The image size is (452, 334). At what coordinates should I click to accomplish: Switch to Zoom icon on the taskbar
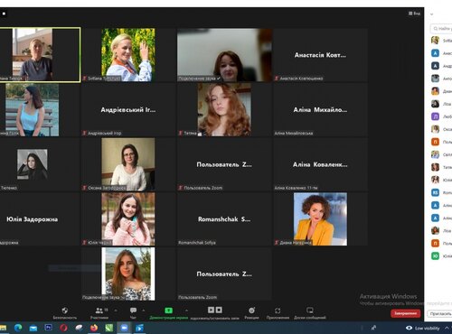pyautogui.click(x=124, y=328)
